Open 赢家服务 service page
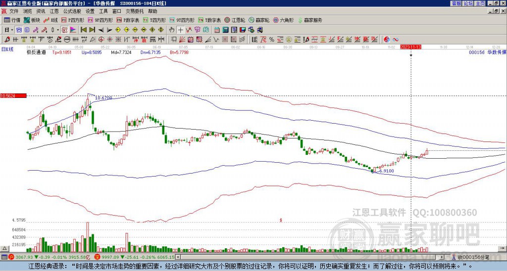This screenshot has height=271, width=507. point(310,20)
